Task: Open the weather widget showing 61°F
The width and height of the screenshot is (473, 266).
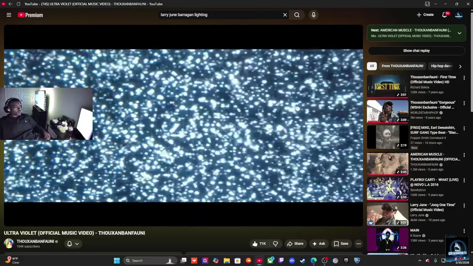Action: pyautogui.click(x=12, y=260)
